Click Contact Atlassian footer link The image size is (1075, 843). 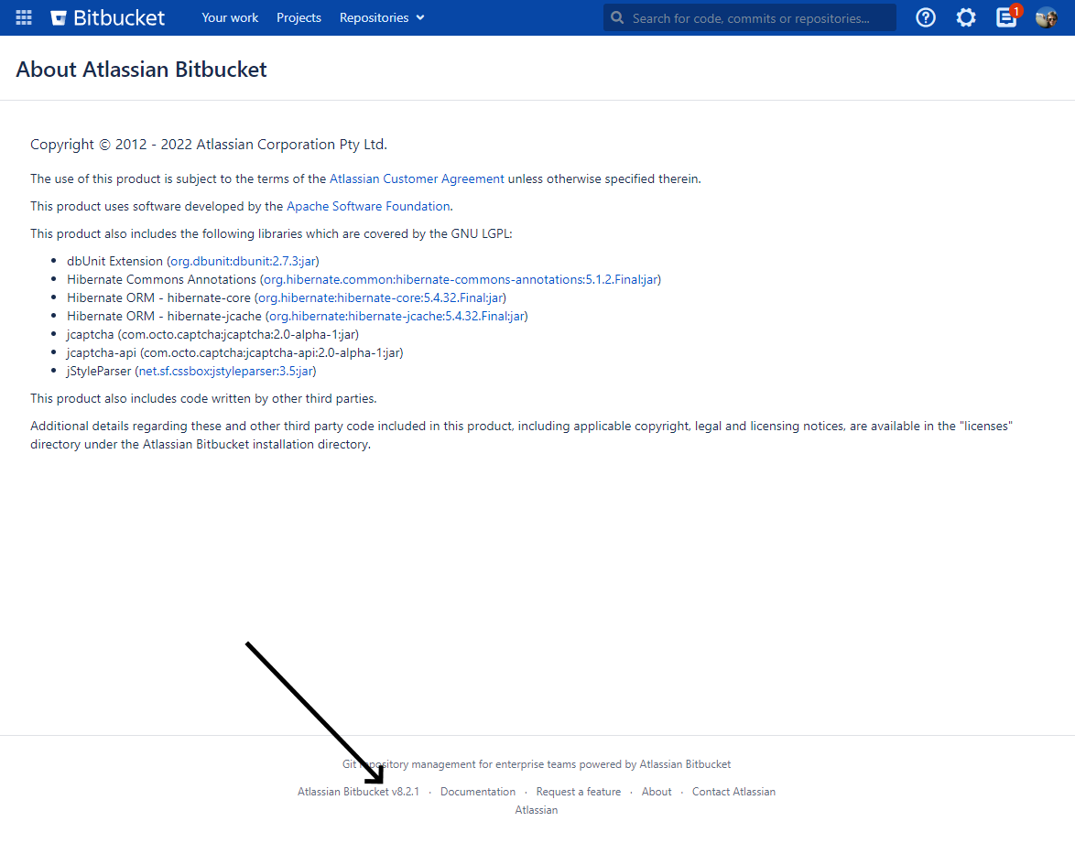(733, 792)
